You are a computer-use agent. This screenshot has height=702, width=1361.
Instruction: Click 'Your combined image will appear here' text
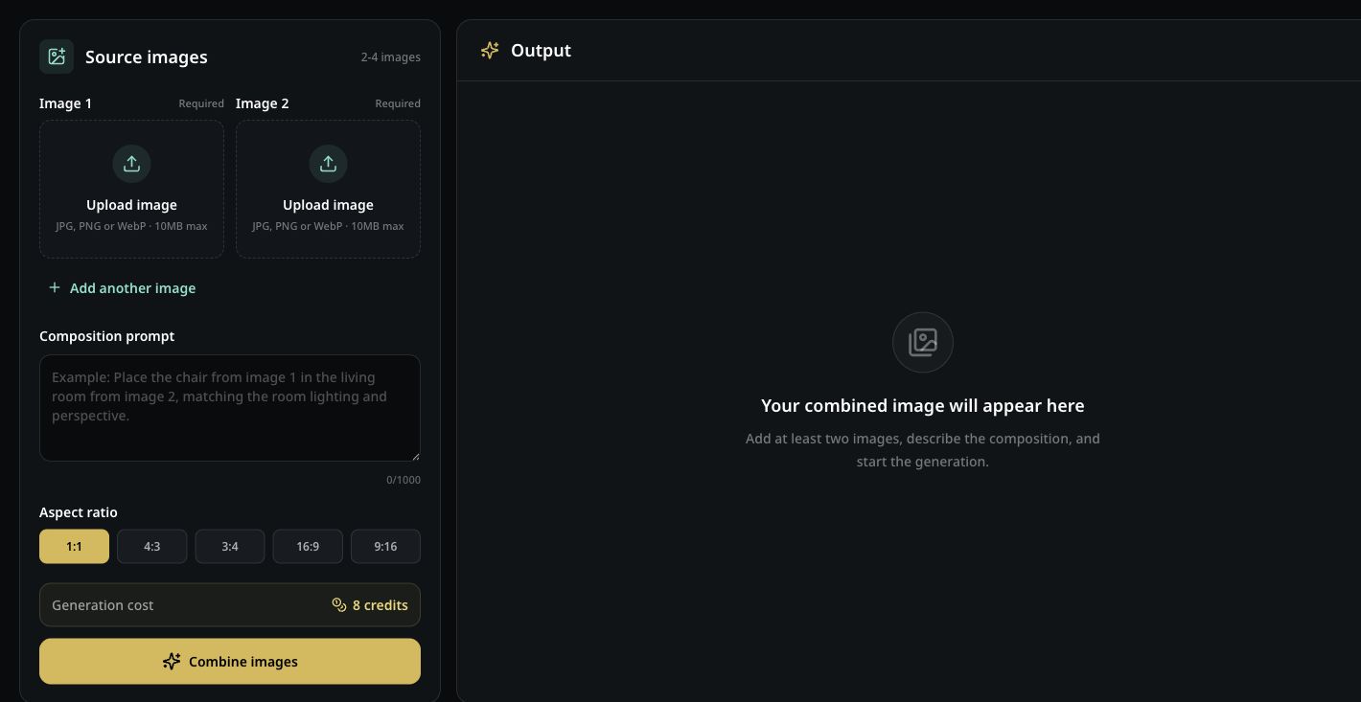(x=922, y=405)
